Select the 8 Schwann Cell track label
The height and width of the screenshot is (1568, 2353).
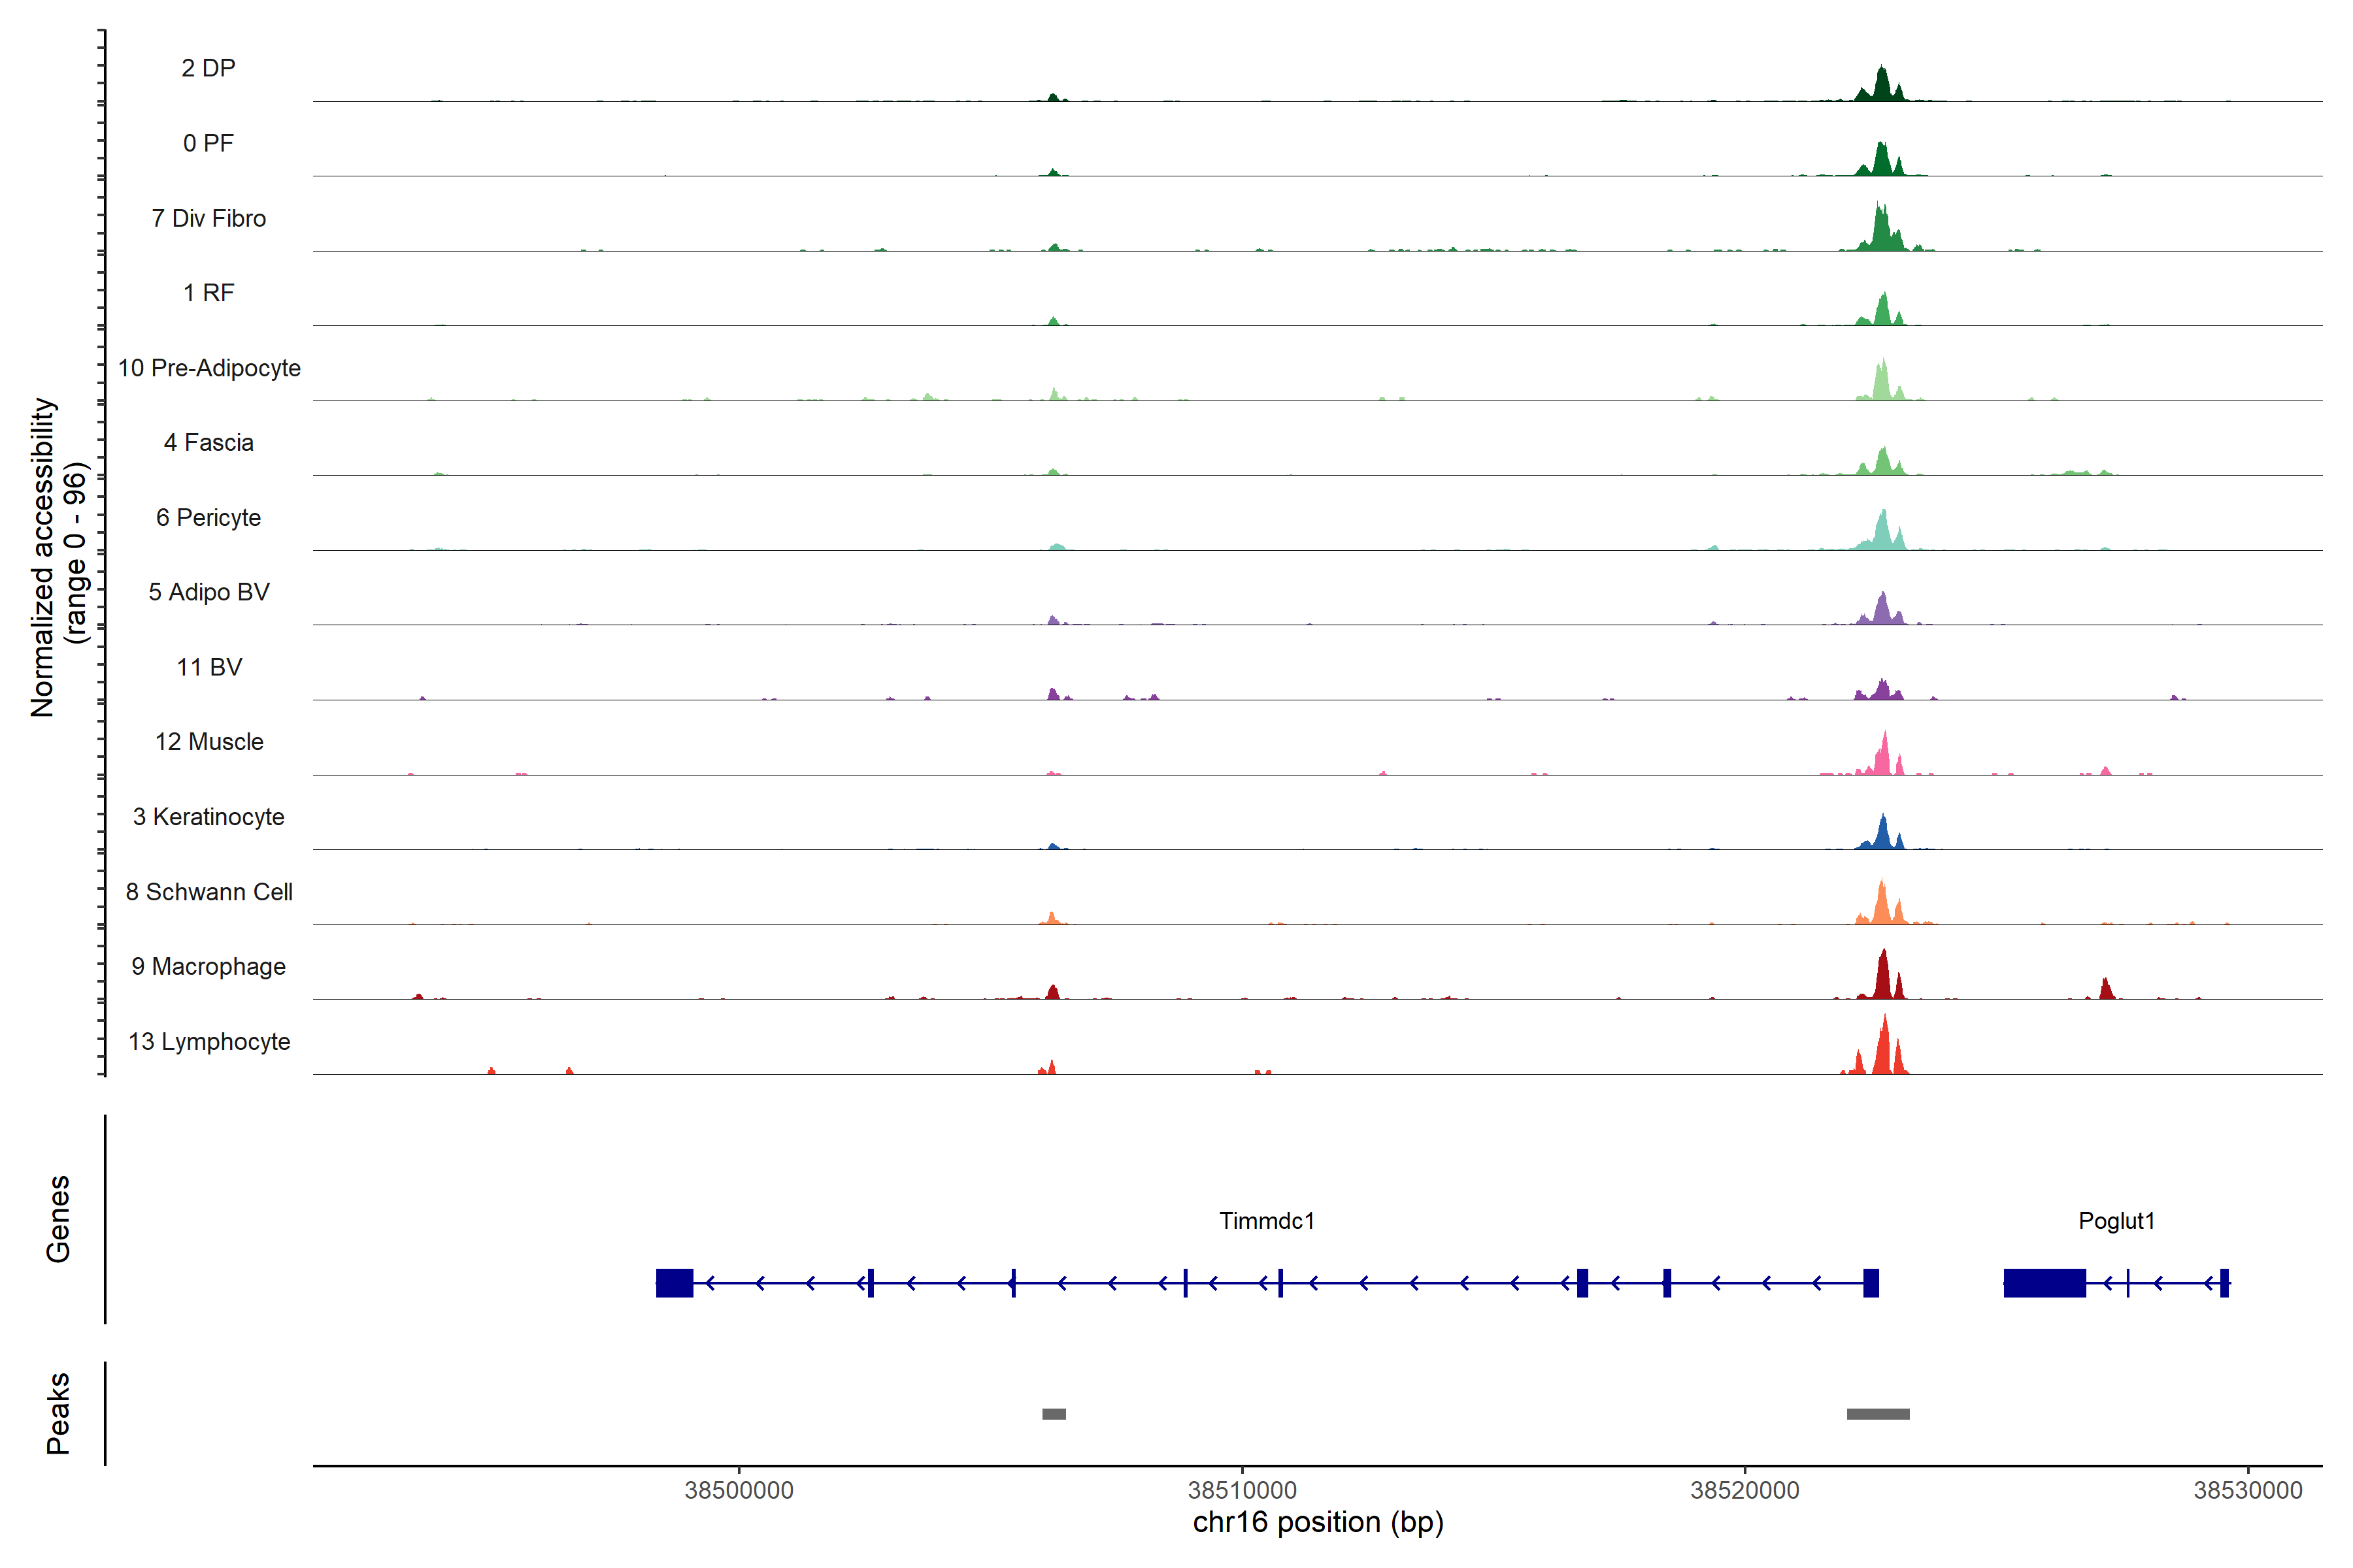click(x=209, y=892)
